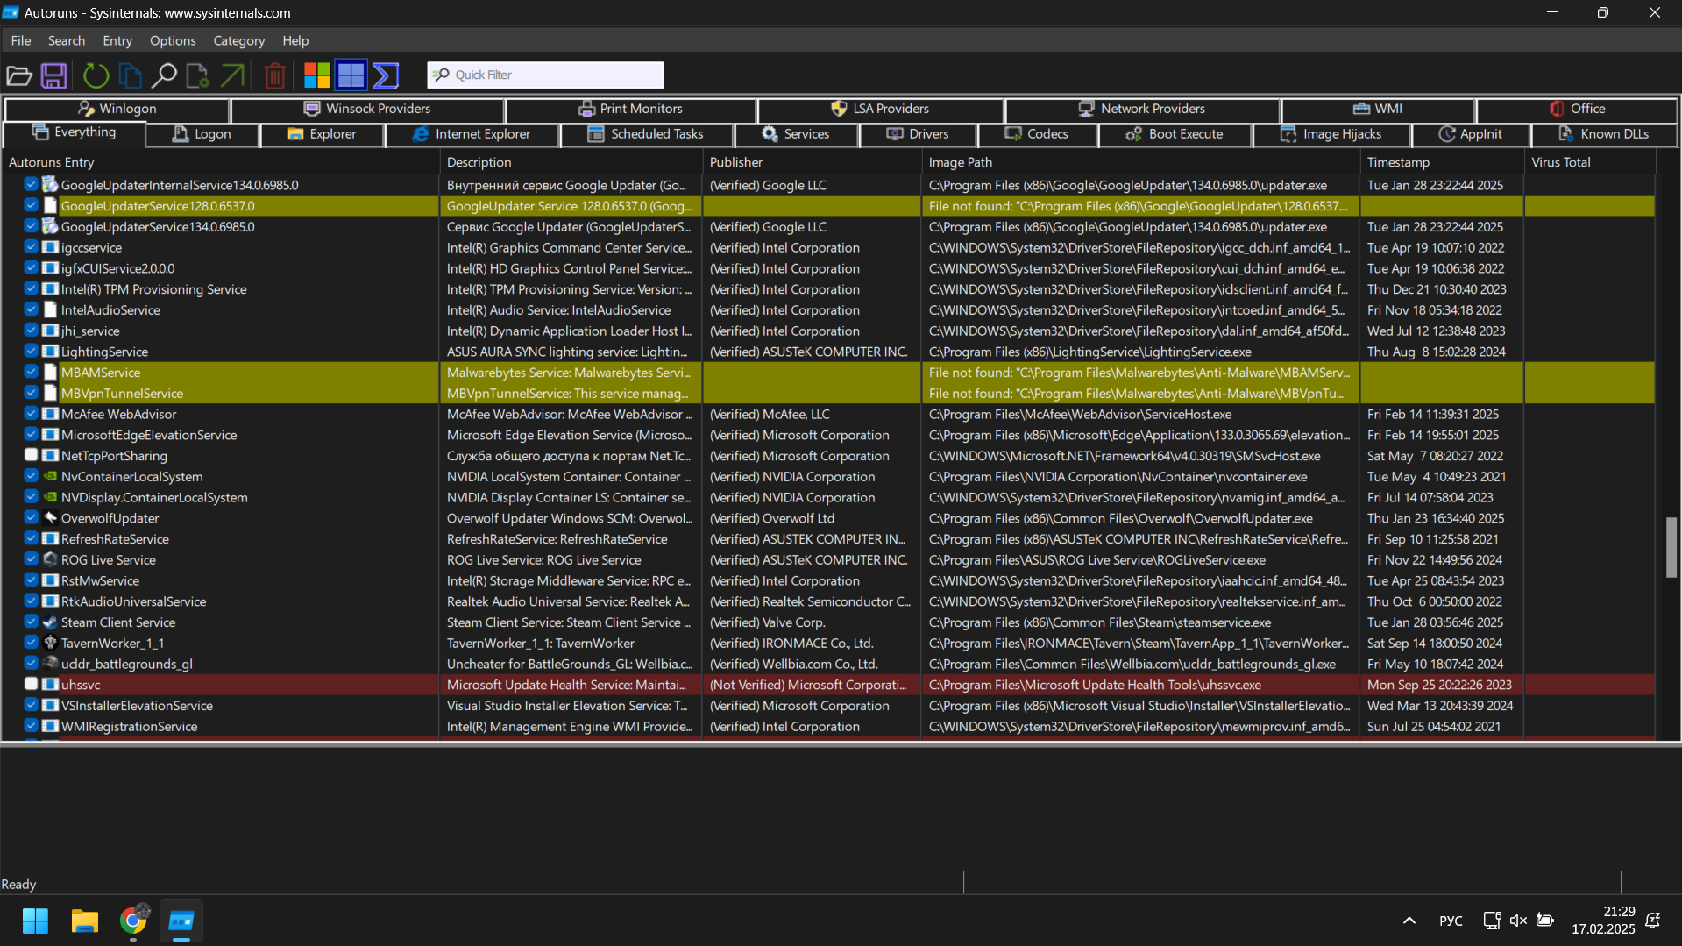Image resolution: width=1682 pixels, height=946 pixels.
Task: Open the Entry menu
Action: 117,40
